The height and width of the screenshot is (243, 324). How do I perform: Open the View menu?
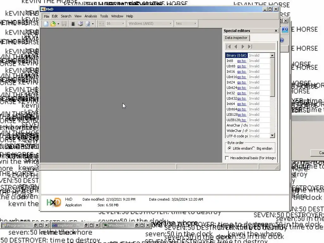(x=78, y=16)
